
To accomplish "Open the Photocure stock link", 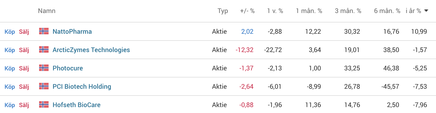I will point(68,68).
